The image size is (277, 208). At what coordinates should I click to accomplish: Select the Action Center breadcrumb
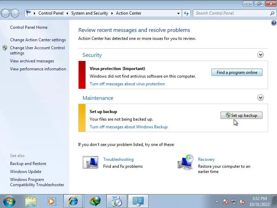coord(128,13)
